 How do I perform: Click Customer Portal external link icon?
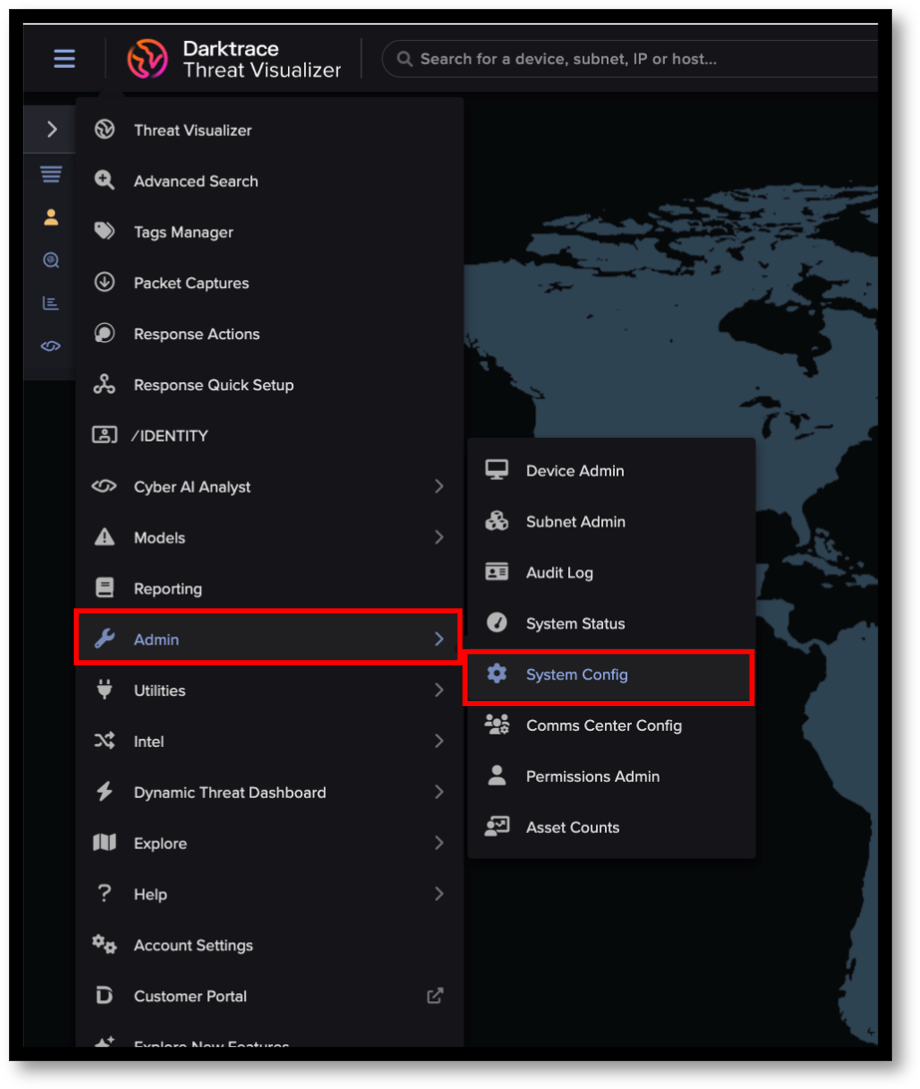point(435,996)
